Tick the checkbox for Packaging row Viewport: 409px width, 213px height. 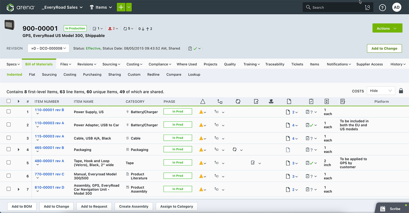[x=9, y=149]
